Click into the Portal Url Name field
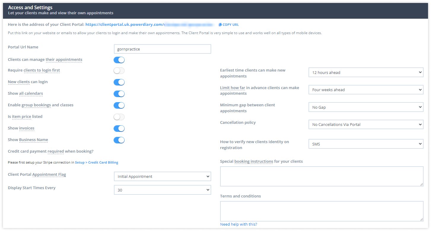431x231 pixels. [x=162, y=49]
